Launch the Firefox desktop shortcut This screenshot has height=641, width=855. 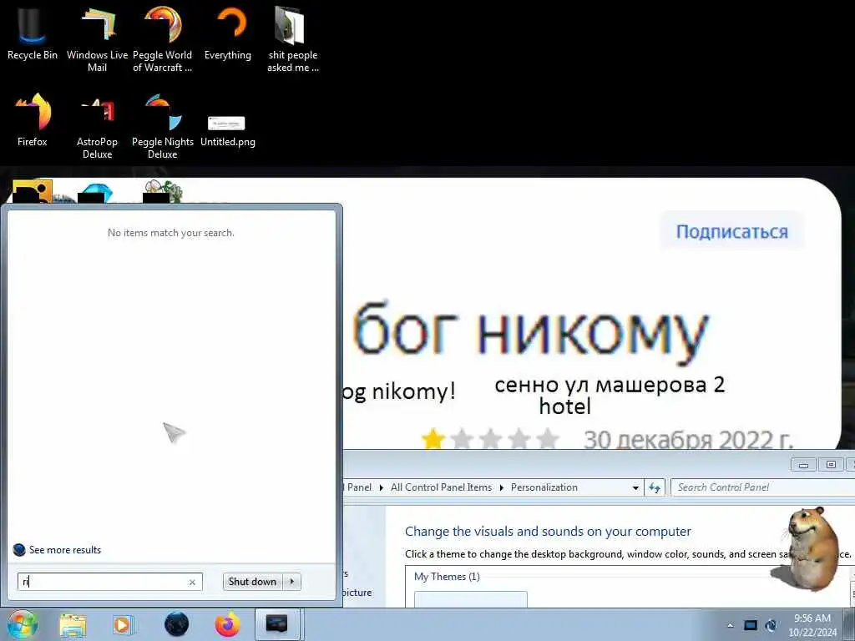pyautogui.click(x=33, y=120)
